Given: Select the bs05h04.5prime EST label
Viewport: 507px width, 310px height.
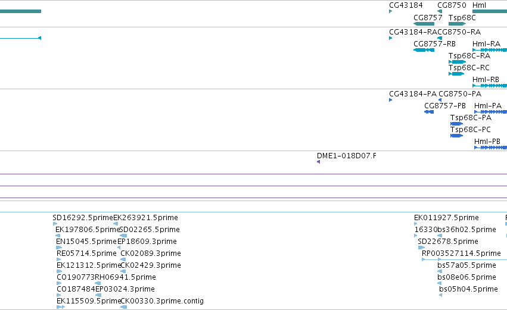Looking at the screenshot, I should click(468, 290).
